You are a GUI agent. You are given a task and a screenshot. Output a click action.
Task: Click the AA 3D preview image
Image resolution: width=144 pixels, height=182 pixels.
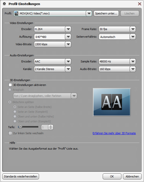112,102
